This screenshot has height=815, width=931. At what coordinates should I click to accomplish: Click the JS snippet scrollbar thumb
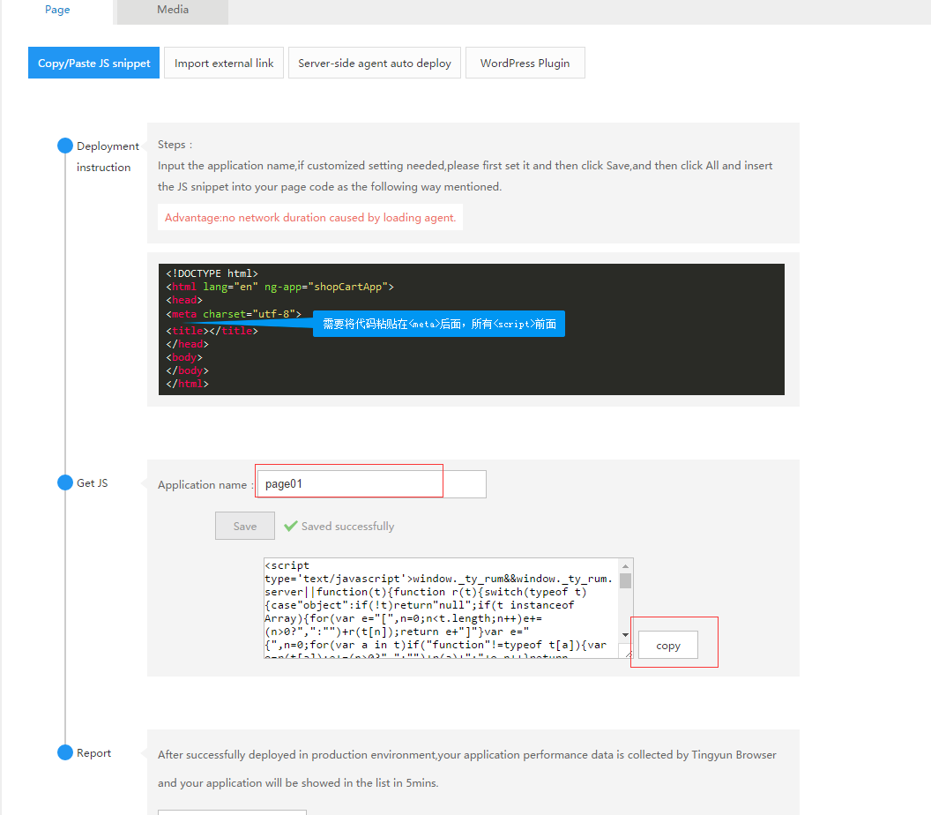[625, 580]
